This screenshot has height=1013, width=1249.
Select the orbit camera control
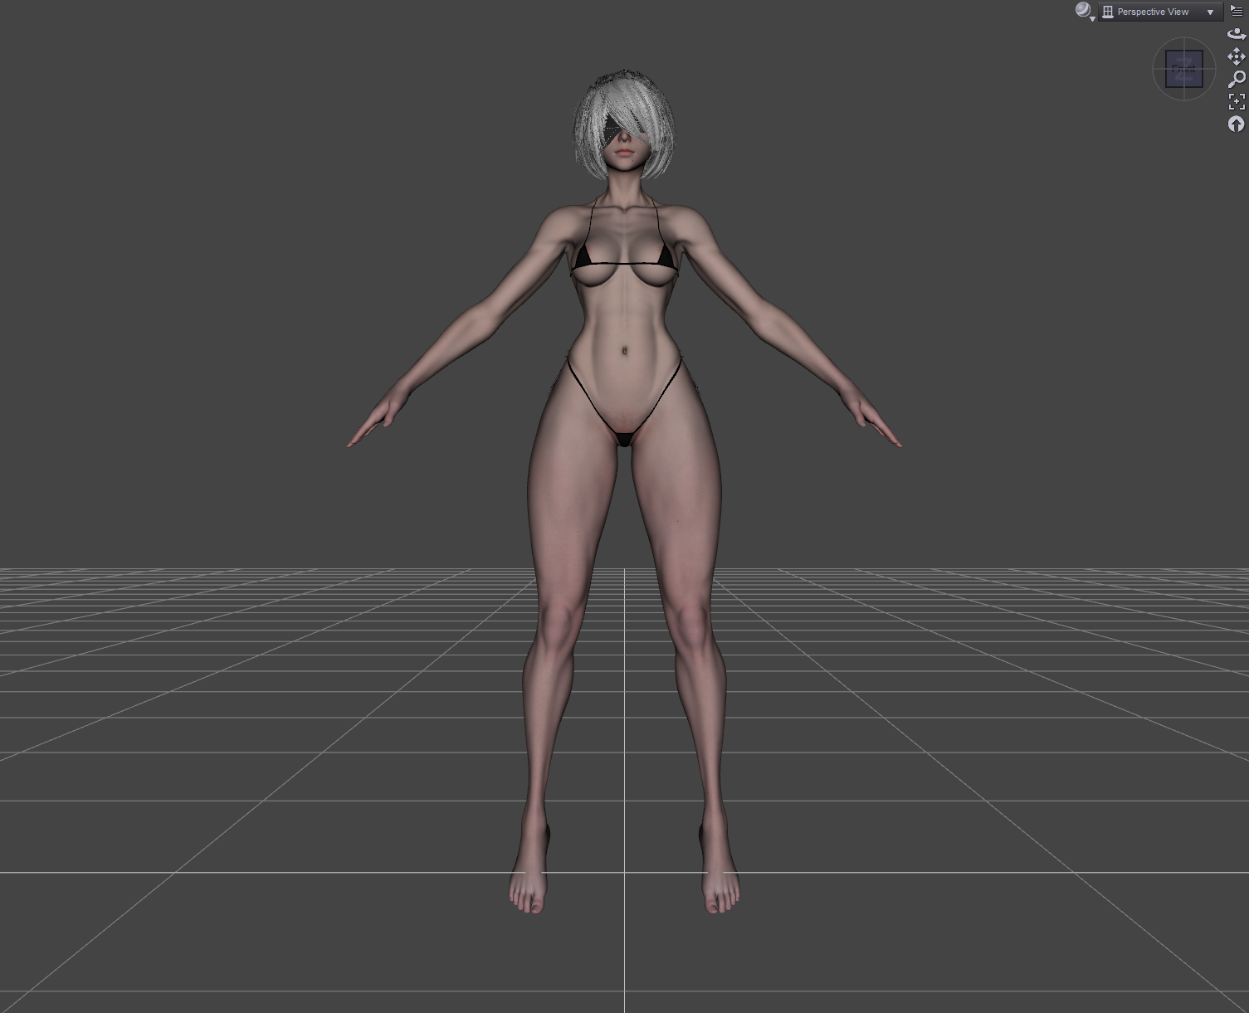(1237, 34)
